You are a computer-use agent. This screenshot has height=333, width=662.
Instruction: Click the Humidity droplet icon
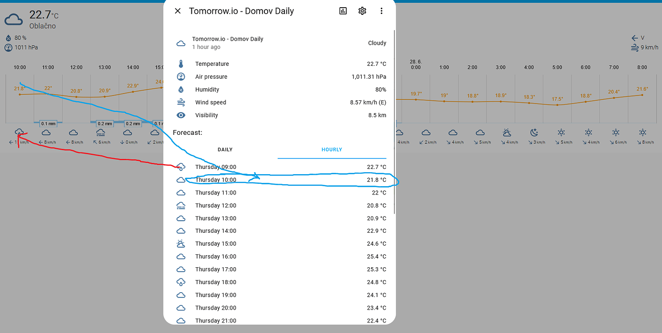tap(181, 90)
